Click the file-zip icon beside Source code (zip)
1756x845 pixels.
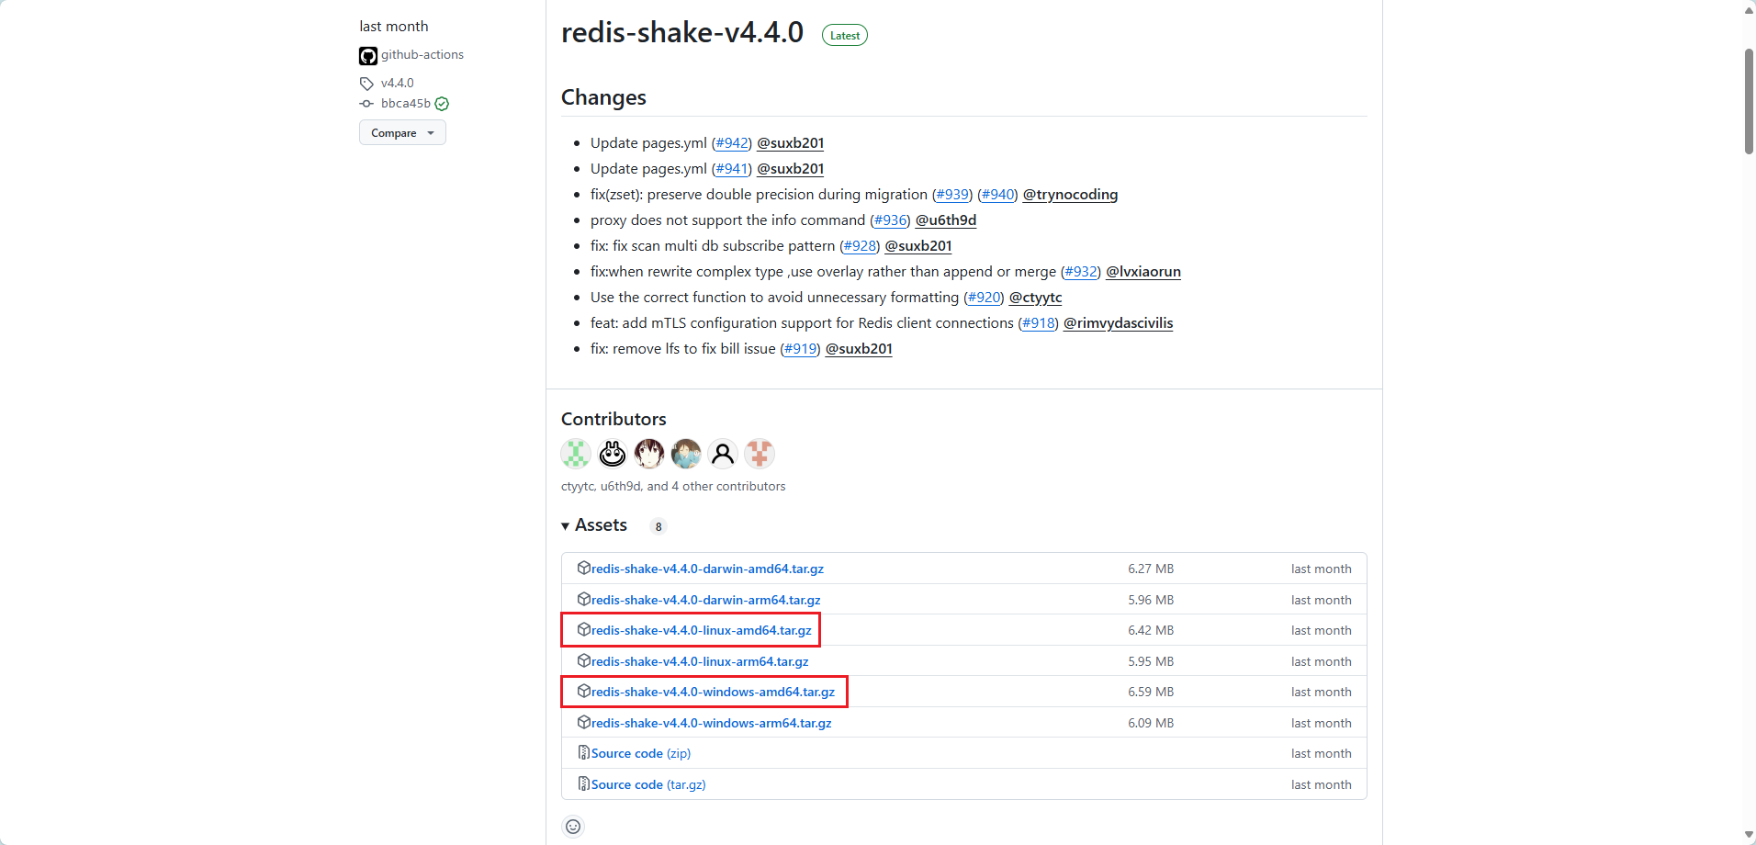point(583,753)
